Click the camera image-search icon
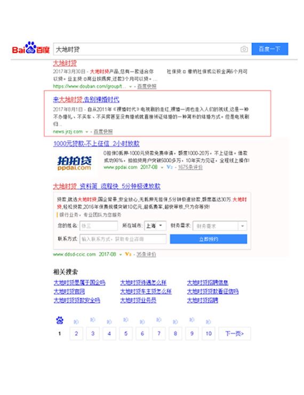304x395 pixels. point(244,49)
